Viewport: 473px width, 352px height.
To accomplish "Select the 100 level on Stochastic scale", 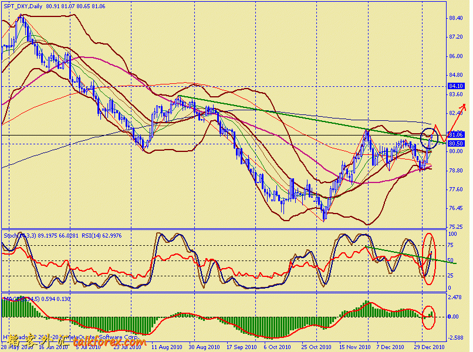I will tap(452, 234).
